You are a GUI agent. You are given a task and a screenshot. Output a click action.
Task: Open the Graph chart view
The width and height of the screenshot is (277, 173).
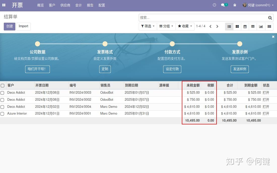[x=261, y=26]
